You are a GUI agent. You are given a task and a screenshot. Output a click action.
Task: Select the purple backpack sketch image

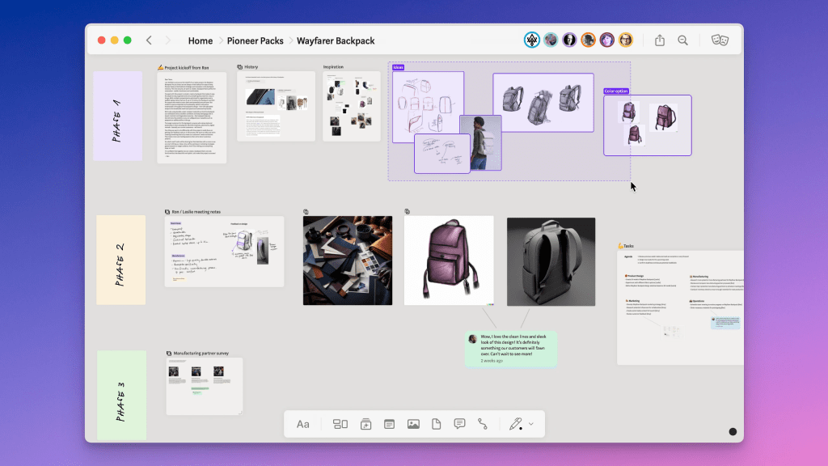pos(449,261)
